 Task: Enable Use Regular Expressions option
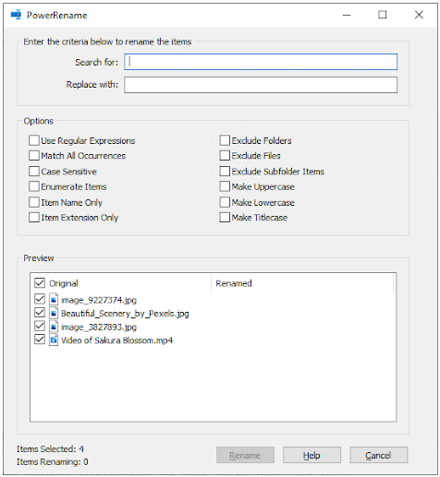click(x=34, y=140)
